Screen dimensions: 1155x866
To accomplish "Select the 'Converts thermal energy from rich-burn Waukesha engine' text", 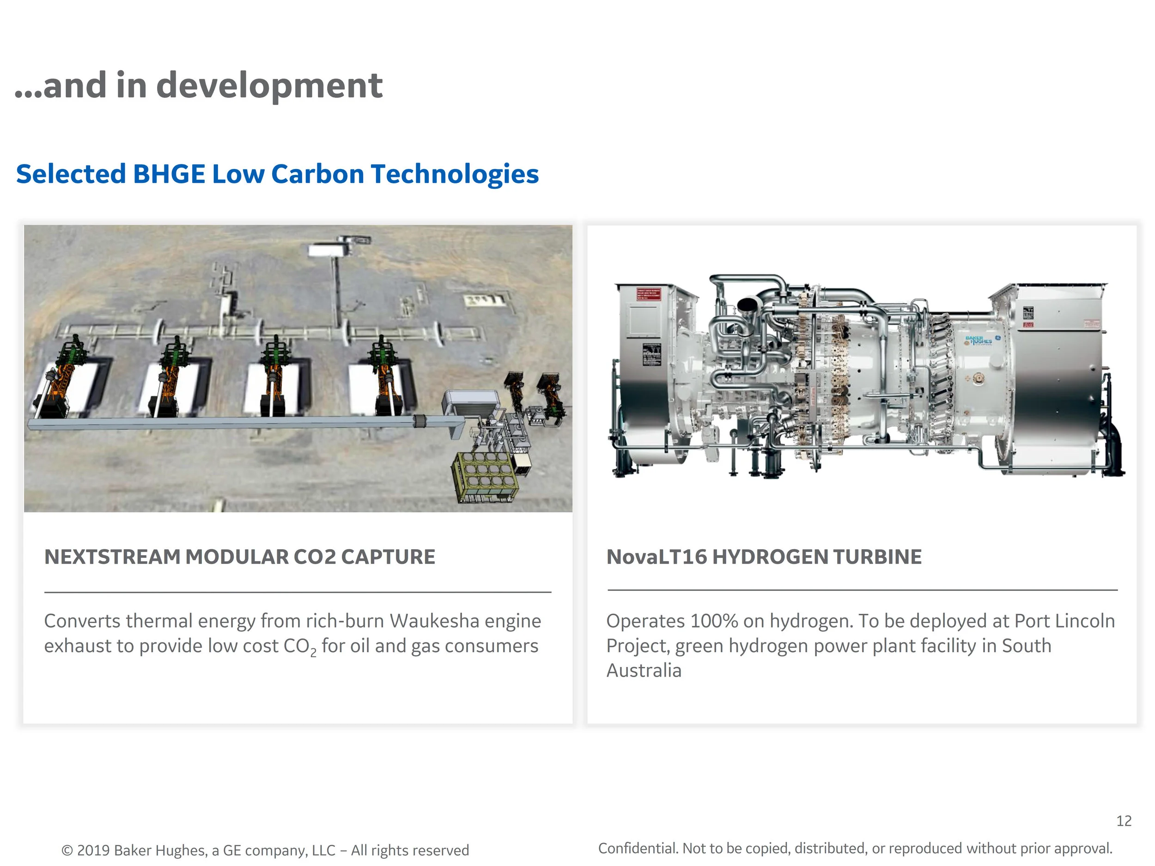I will (292, 621).
